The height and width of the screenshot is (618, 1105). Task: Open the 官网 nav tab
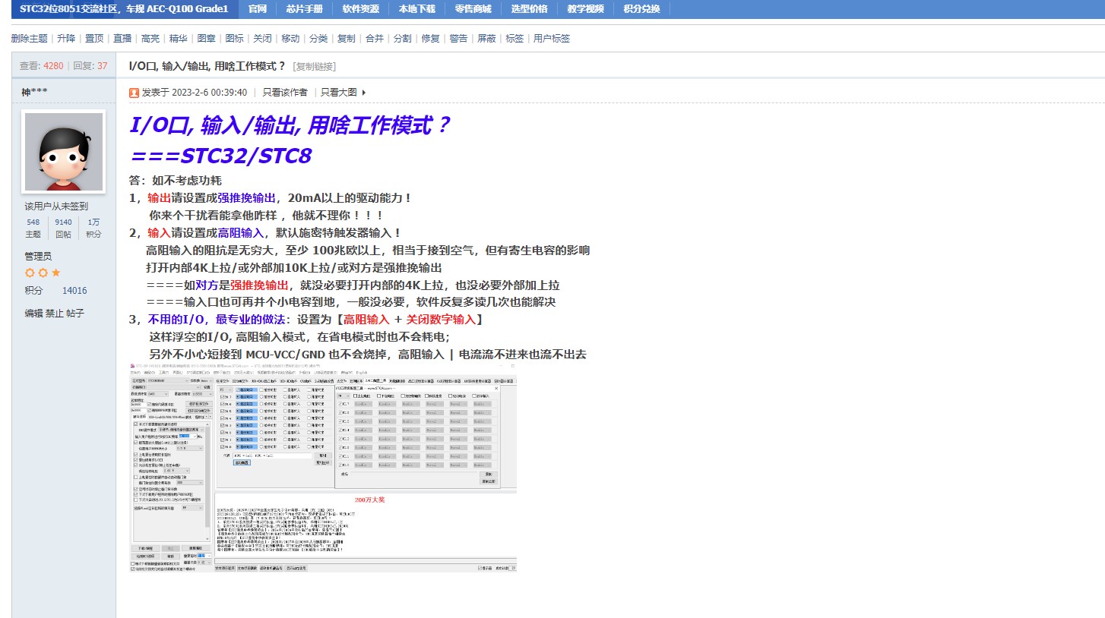tap(258, 9)
